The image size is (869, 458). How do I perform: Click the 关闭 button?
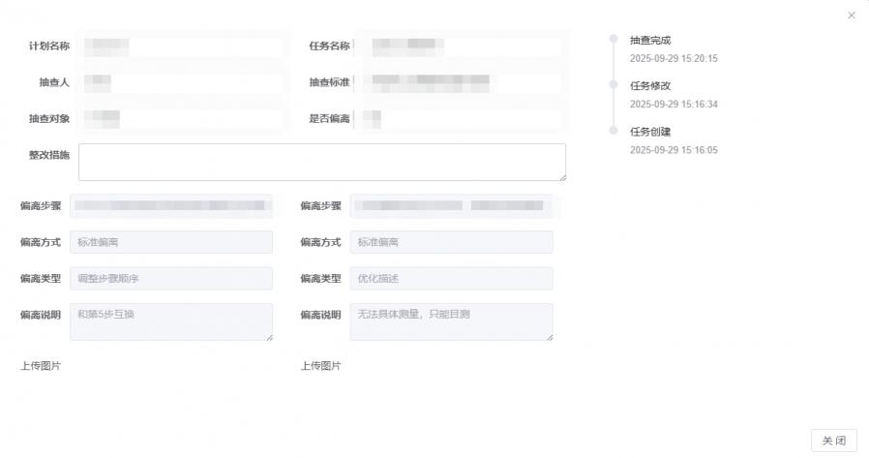click(x=833, y=441)
